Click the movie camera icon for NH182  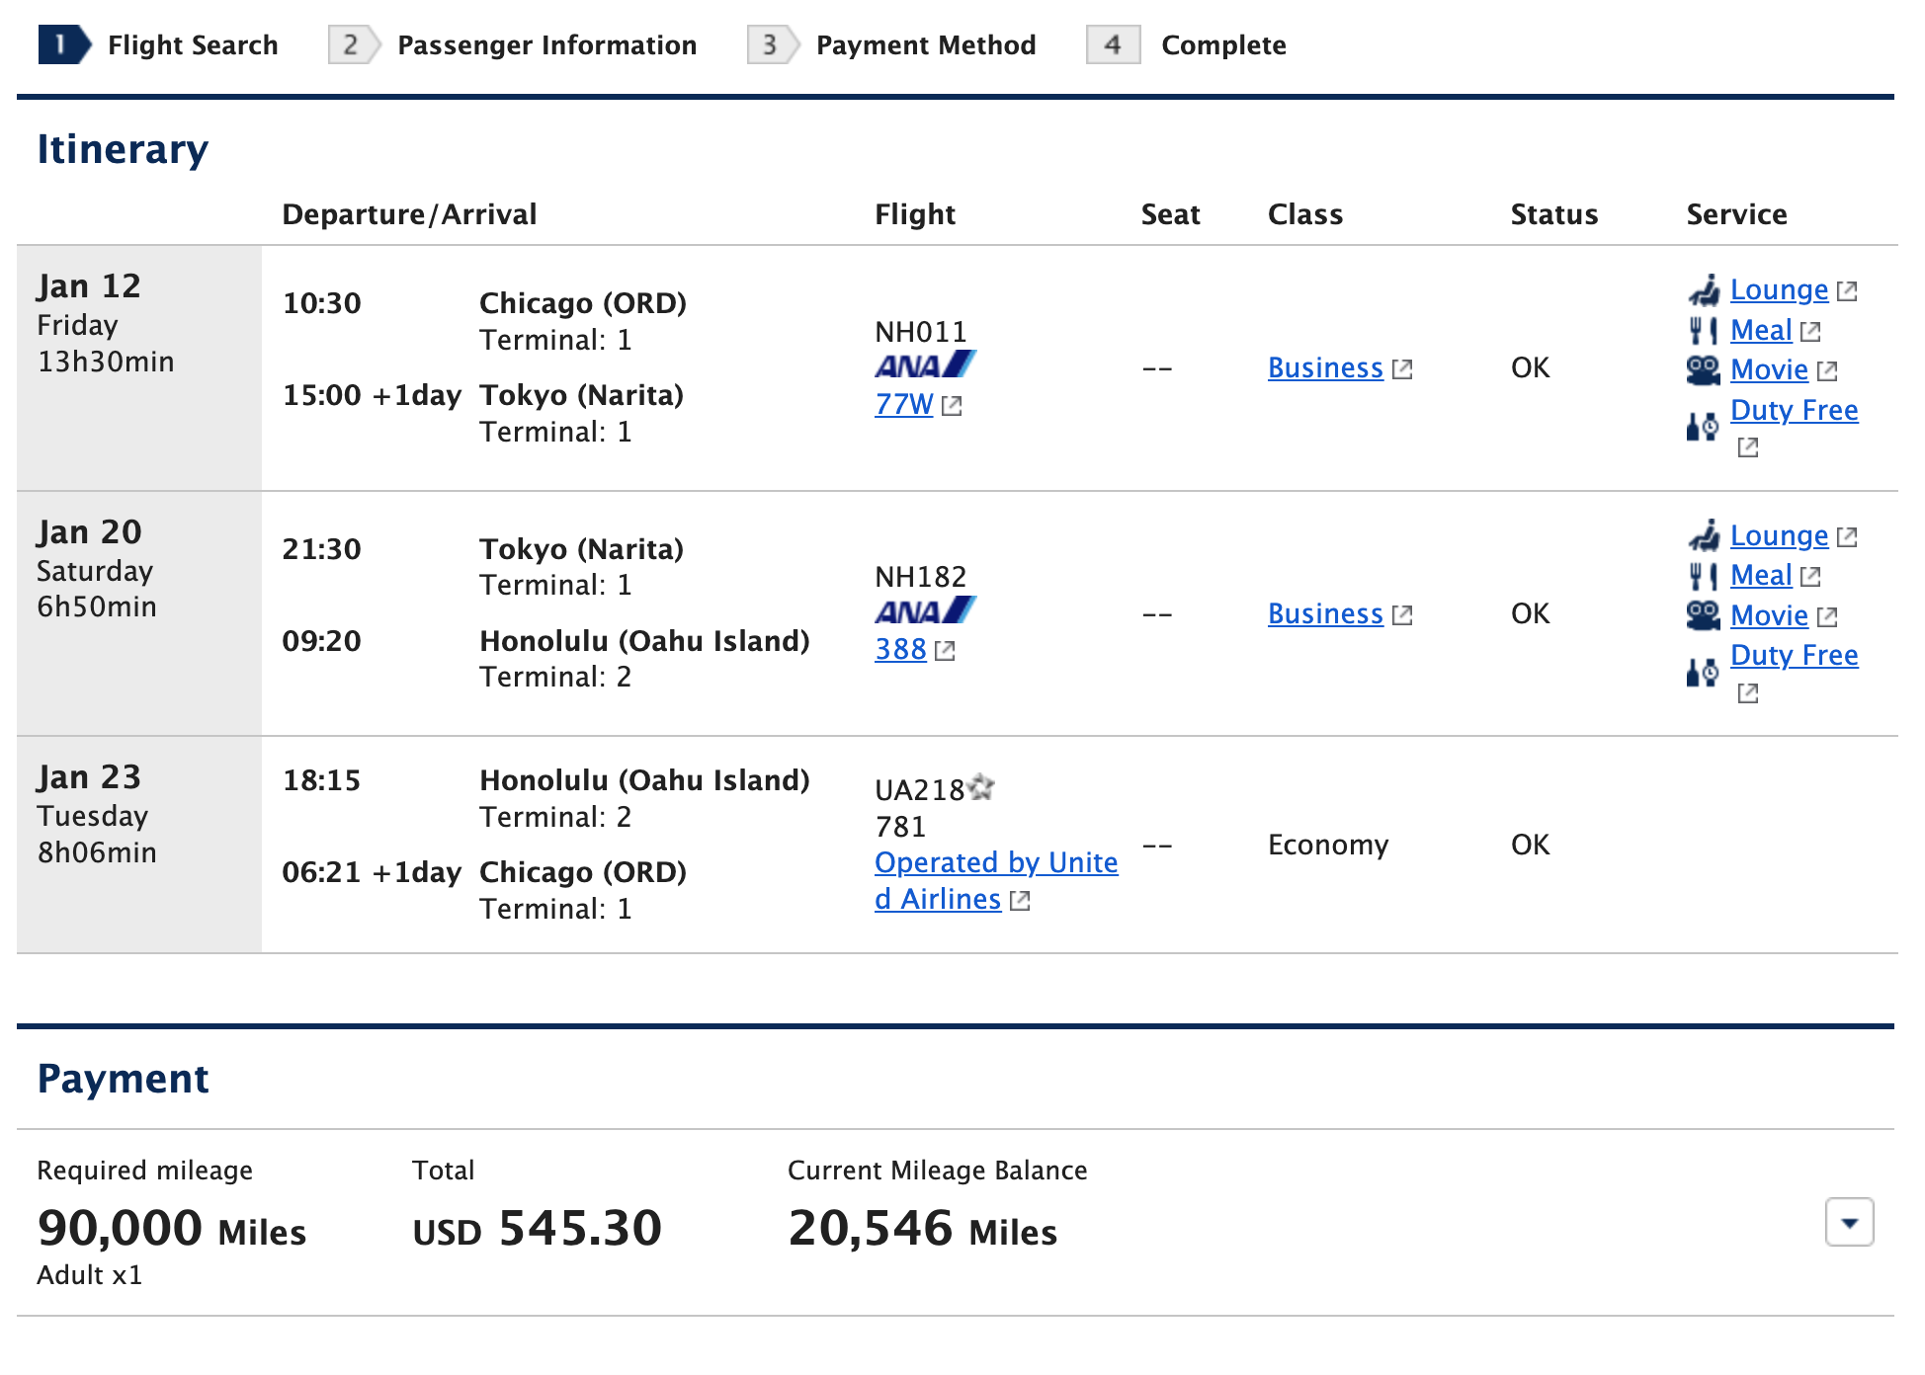tap(1704, 615)
